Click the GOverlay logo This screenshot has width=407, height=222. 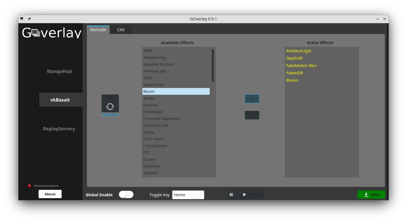click(x=52, y=33)
